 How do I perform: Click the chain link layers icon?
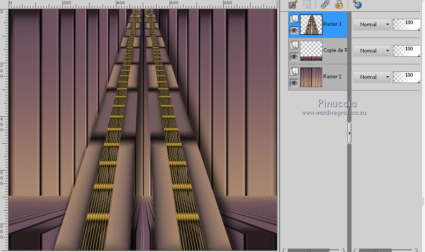tap(325, 4)
